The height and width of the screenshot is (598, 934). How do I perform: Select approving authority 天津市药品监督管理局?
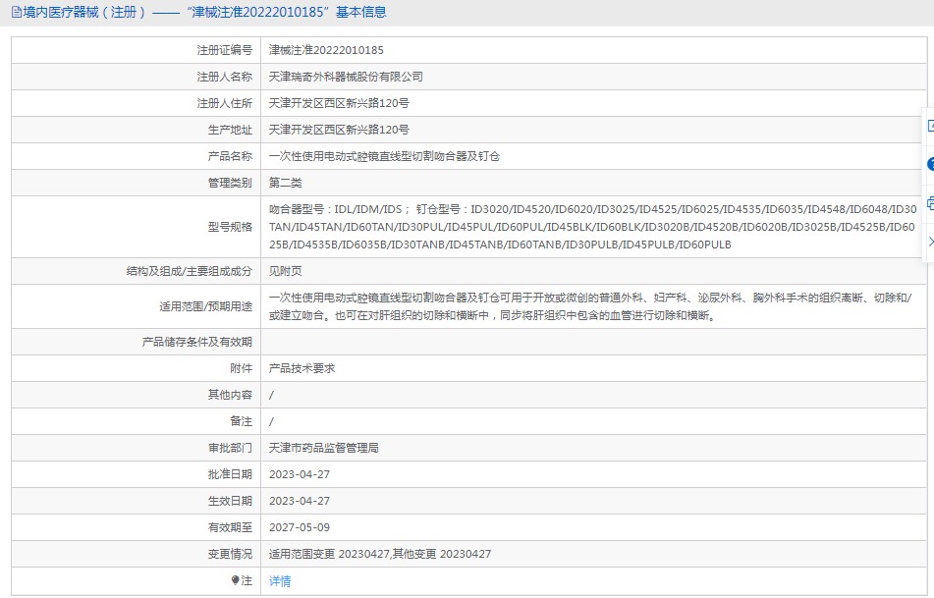[323, 448]
